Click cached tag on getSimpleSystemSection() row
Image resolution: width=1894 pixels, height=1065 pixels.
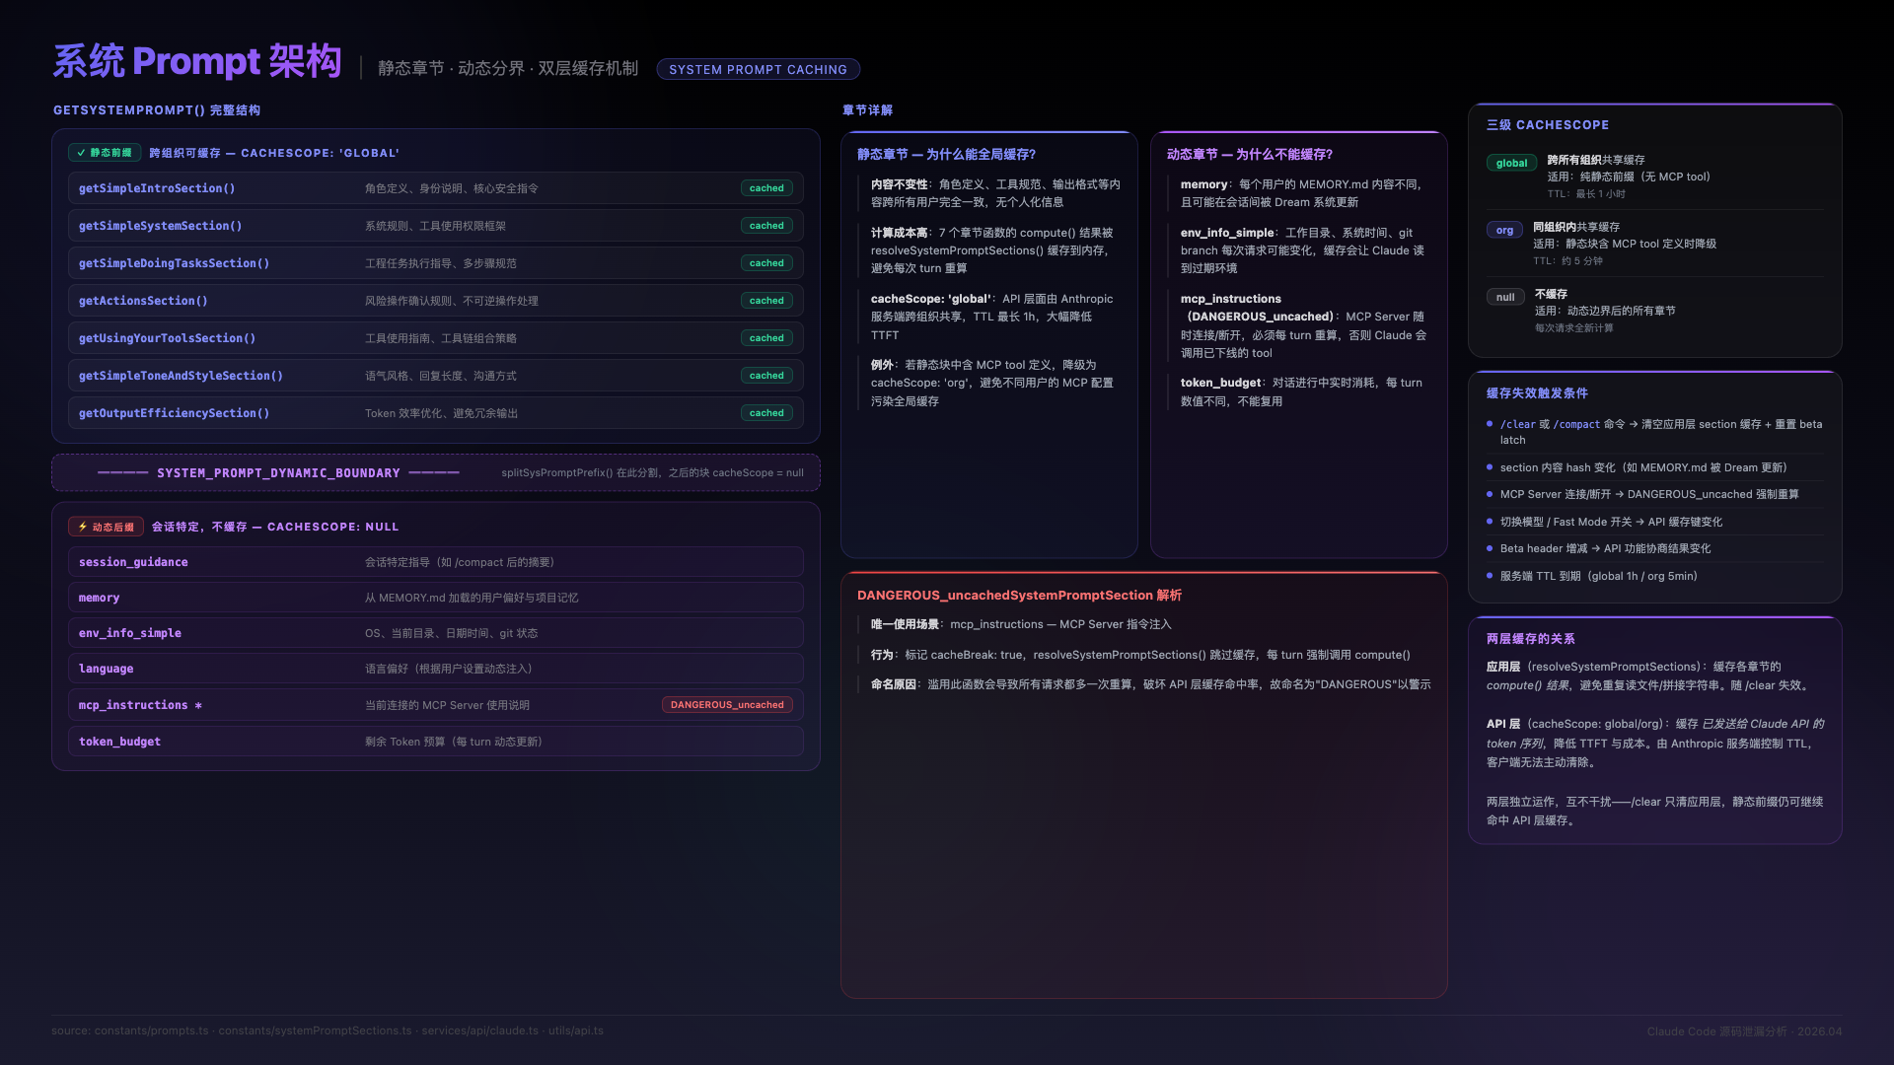766,226
